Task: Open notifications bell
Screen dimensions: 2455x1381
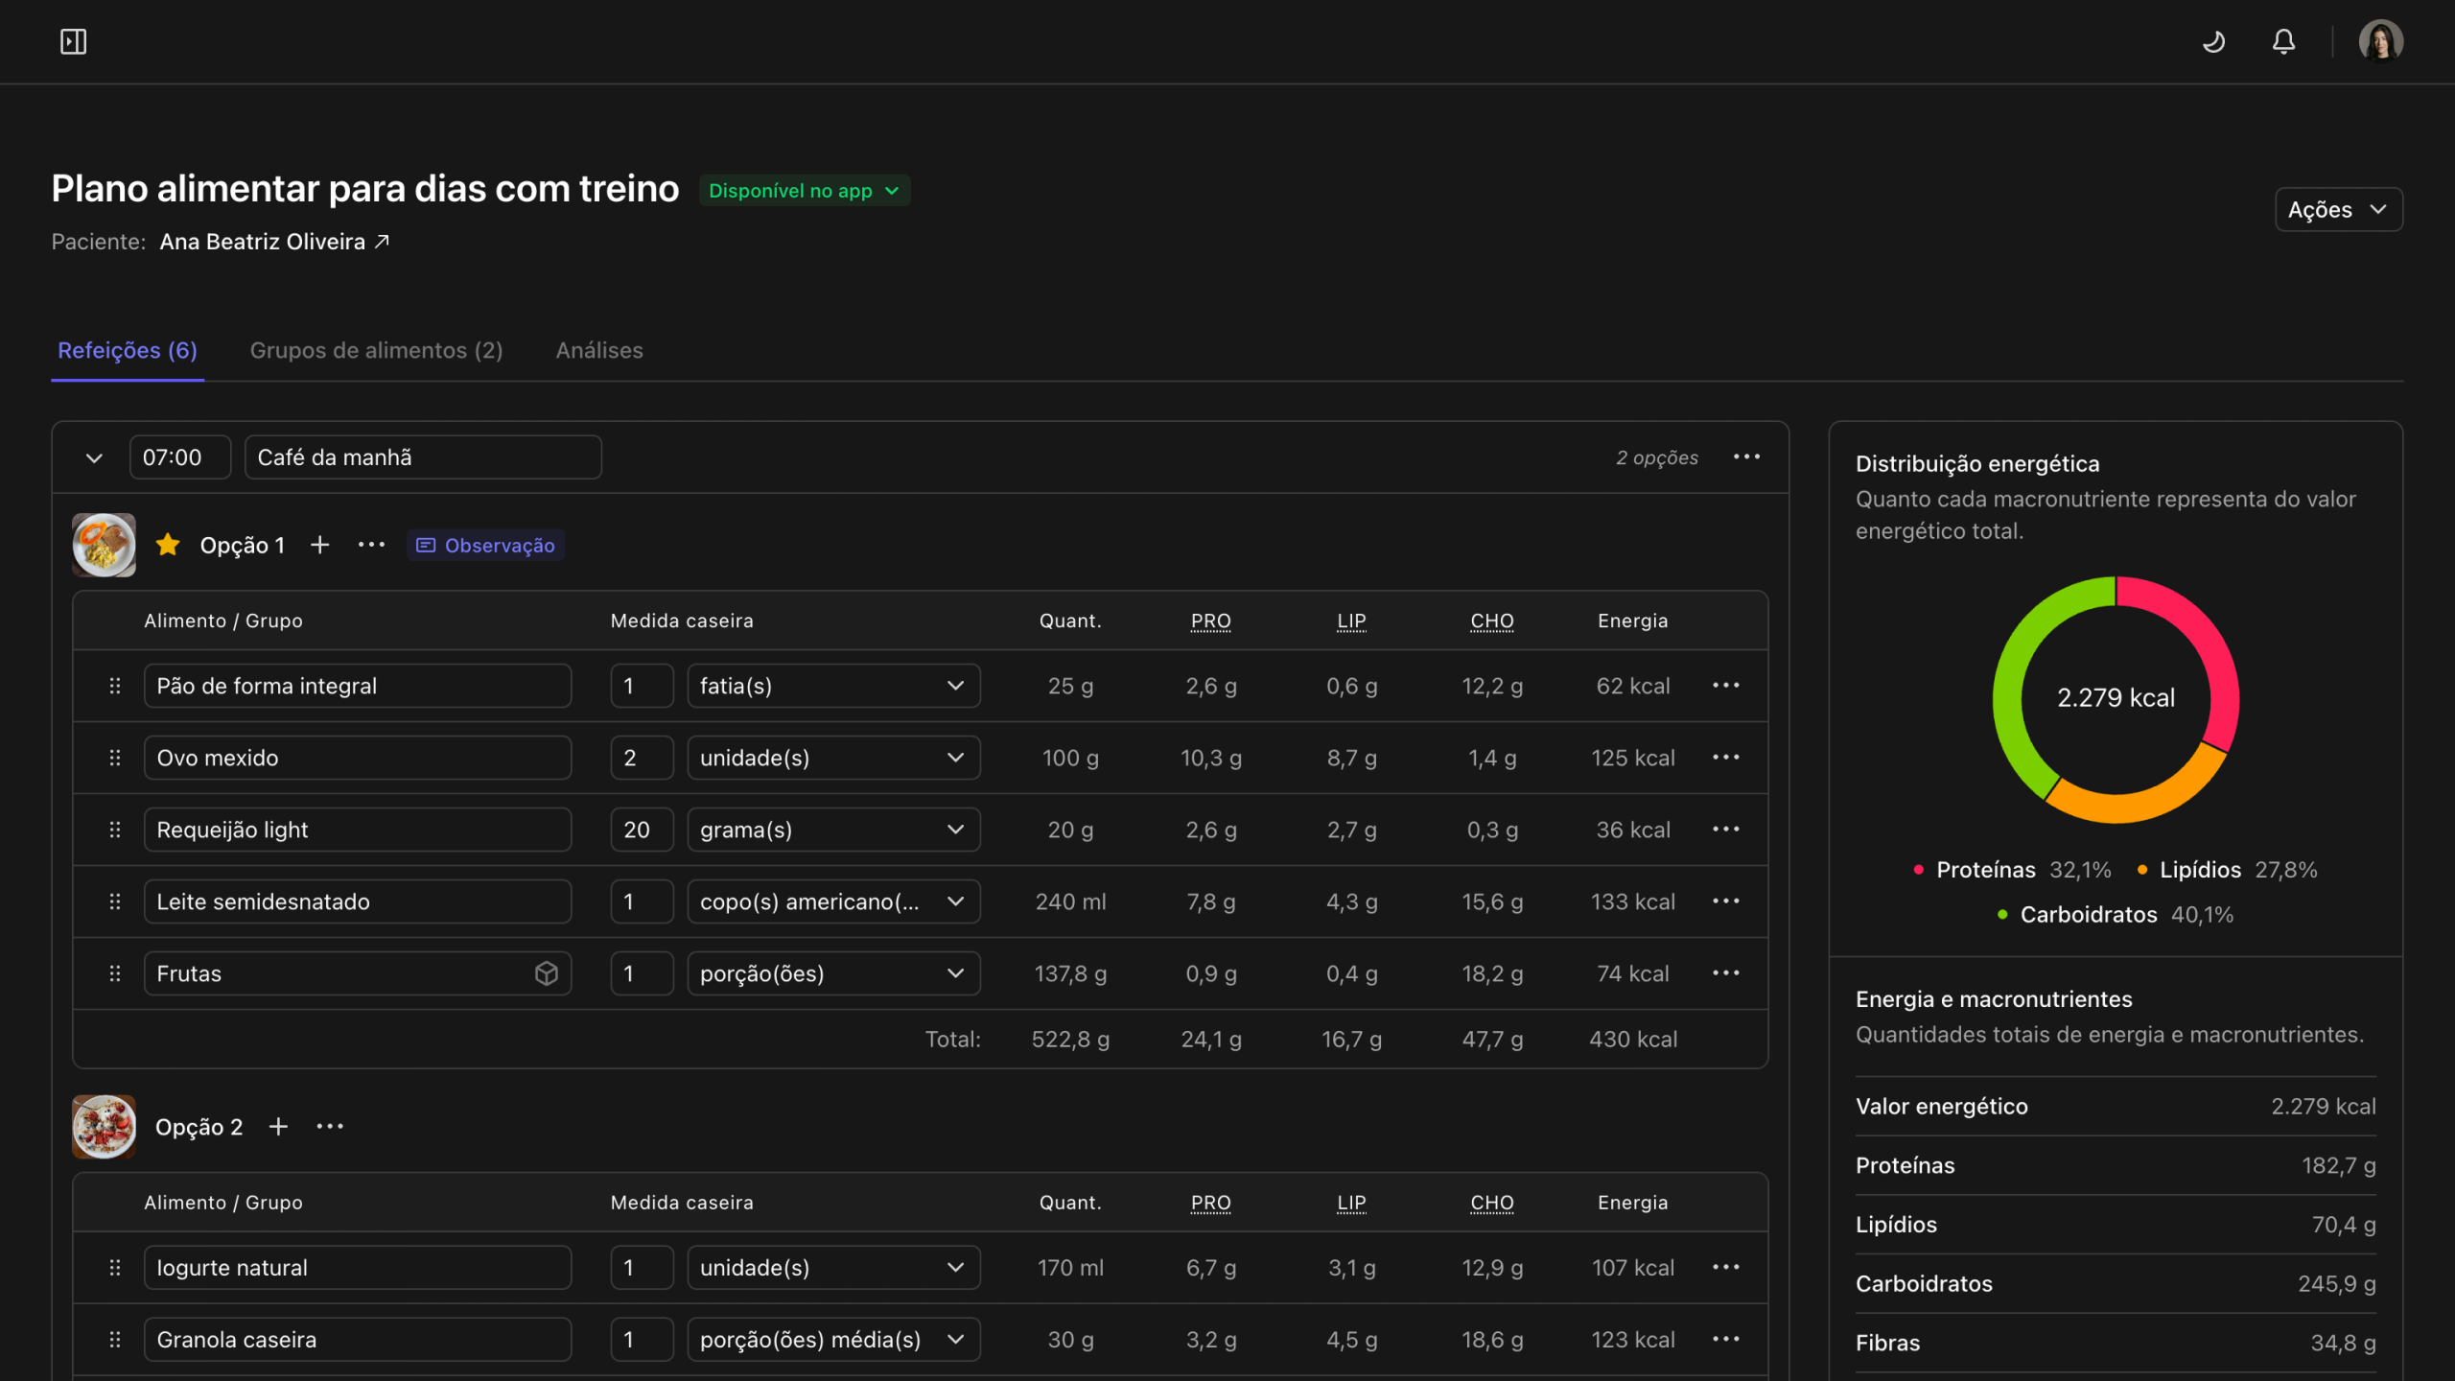Action: coord(2284,41)
